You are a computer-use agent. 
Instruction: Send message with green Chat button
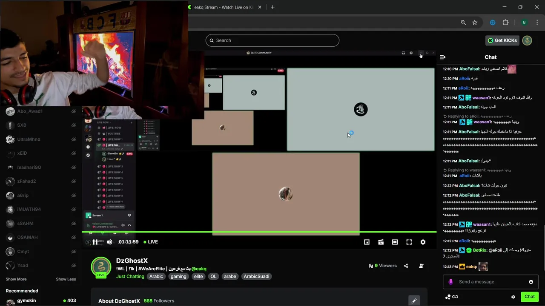530,297
